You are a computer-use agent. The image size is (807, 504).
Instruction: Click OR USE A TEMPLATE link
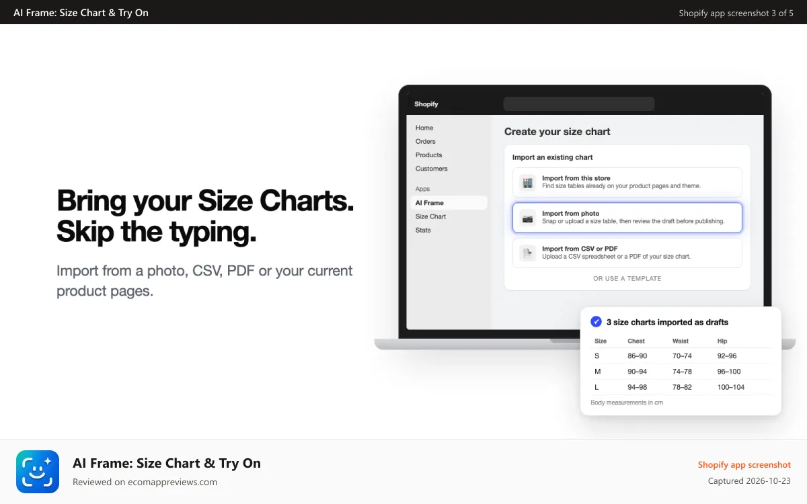627,278
